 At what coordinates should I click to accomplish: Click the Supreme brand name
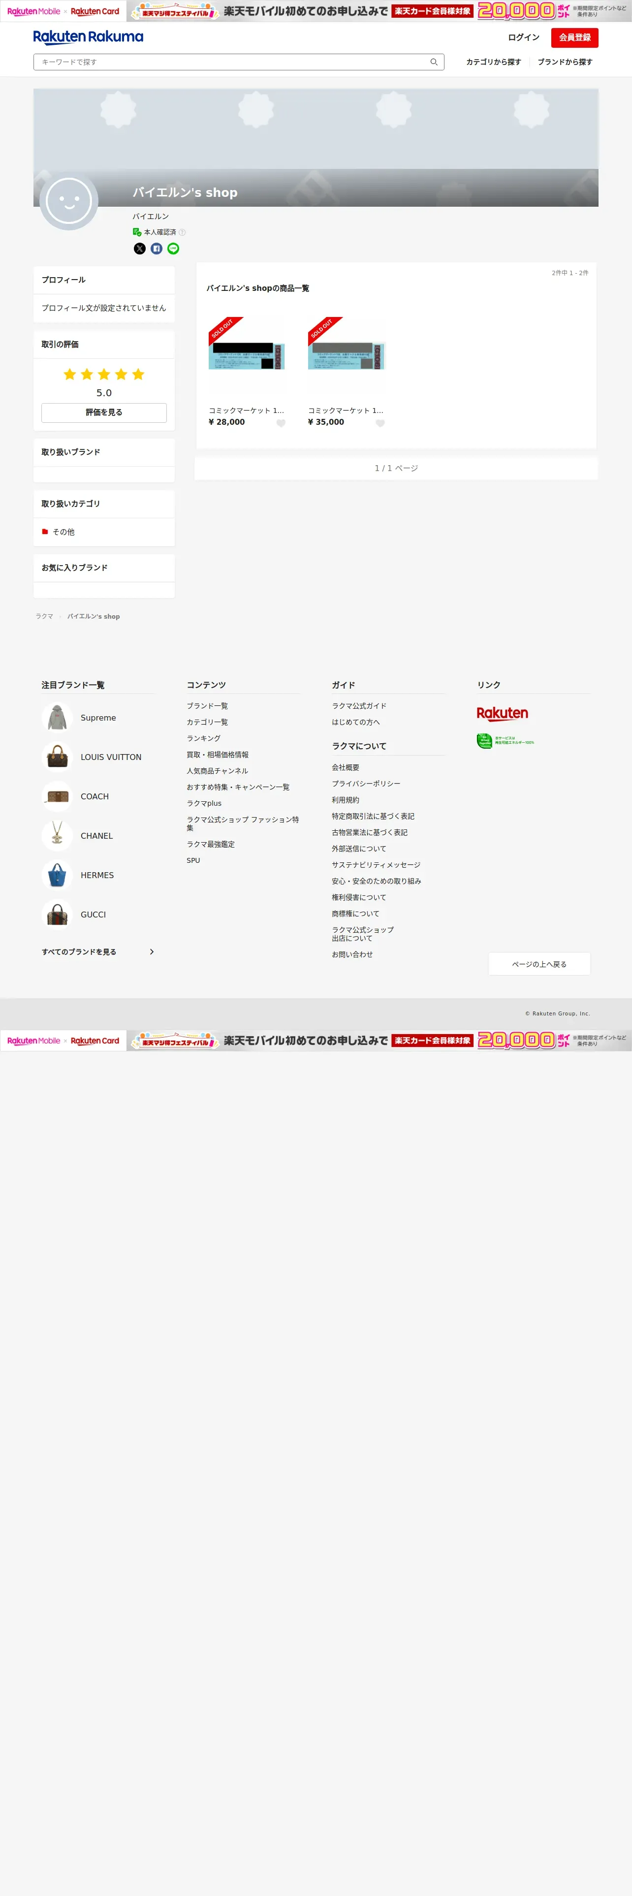pos(98,718)
